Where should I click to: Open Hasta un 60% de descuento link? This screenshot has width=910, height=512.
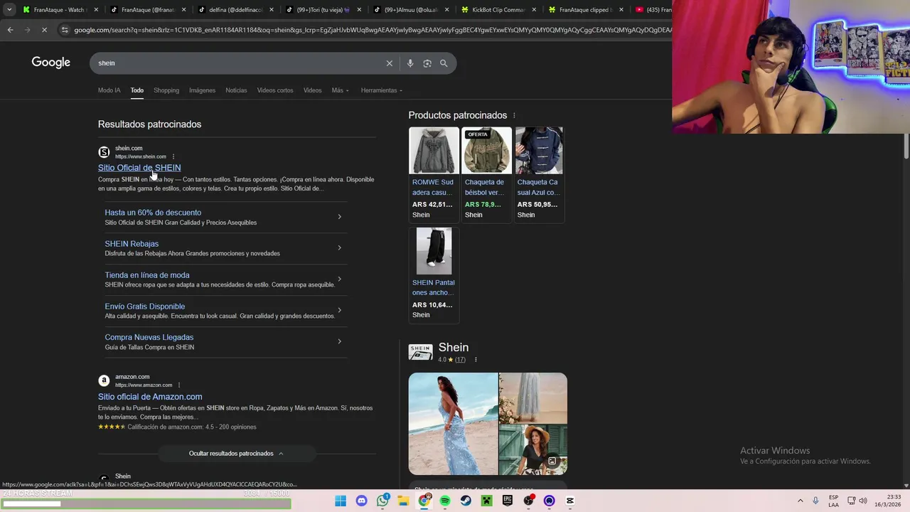click(x=153, y=213)
